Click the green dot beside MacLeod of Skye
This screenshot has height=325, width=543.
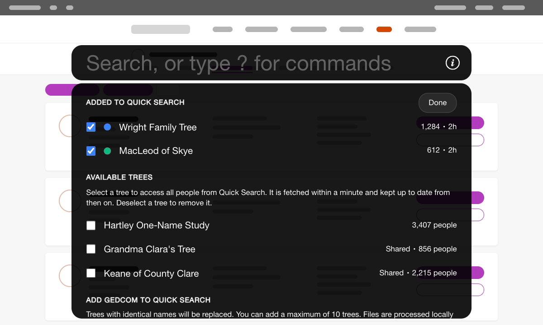click(x=107, y=151)
